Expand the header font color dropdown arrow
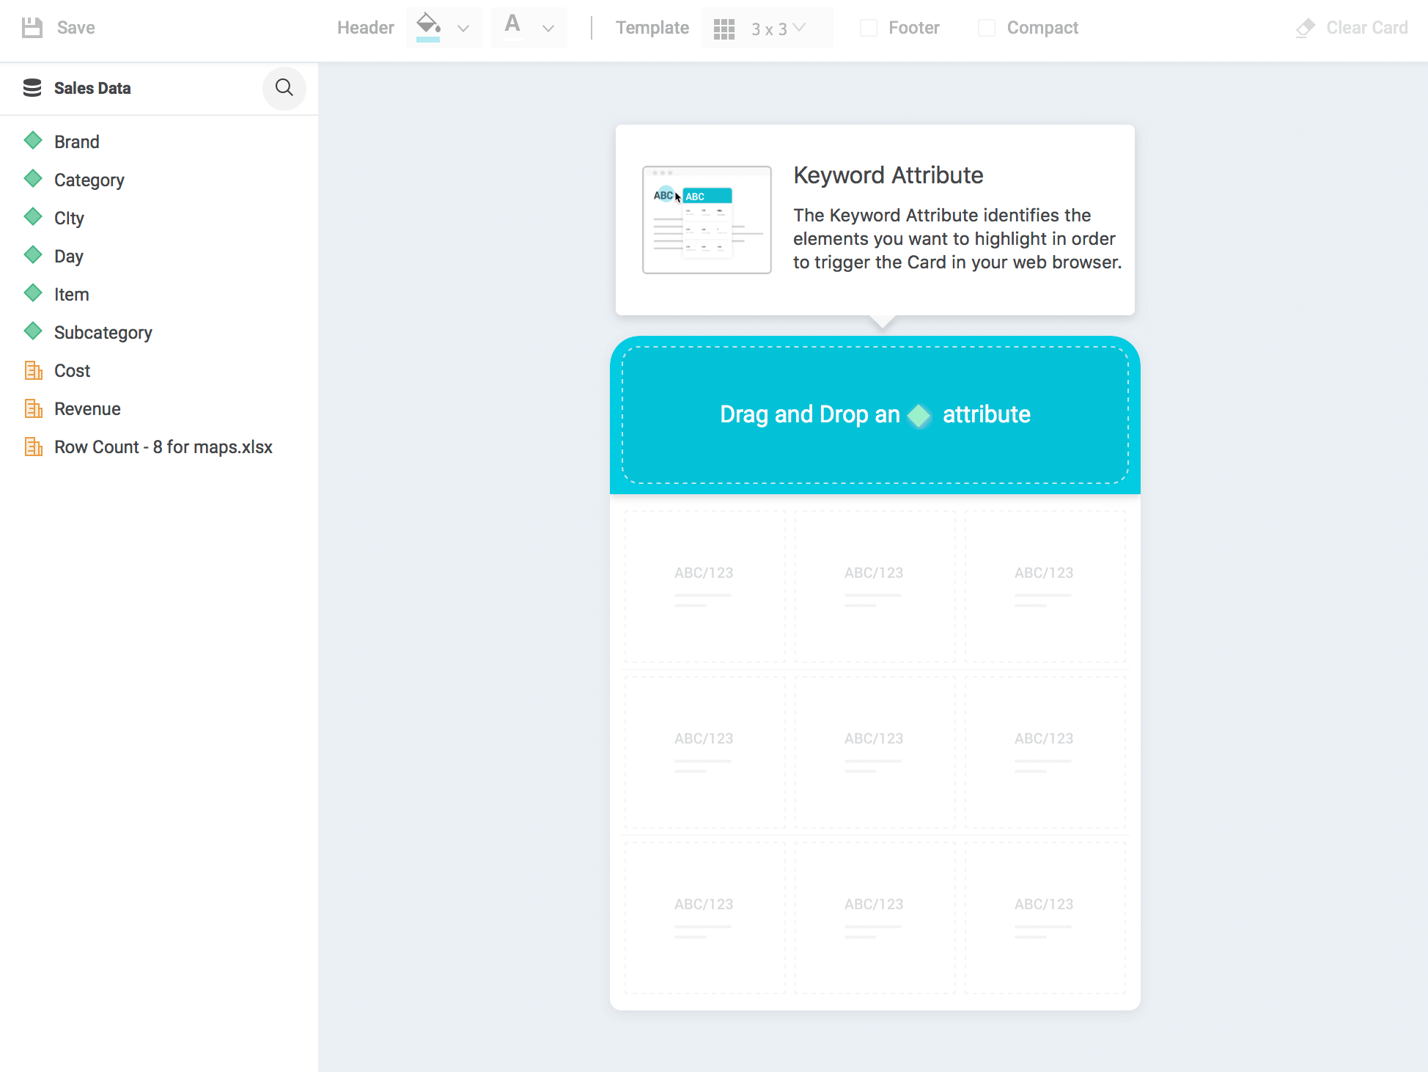 [x=548, y=29]
